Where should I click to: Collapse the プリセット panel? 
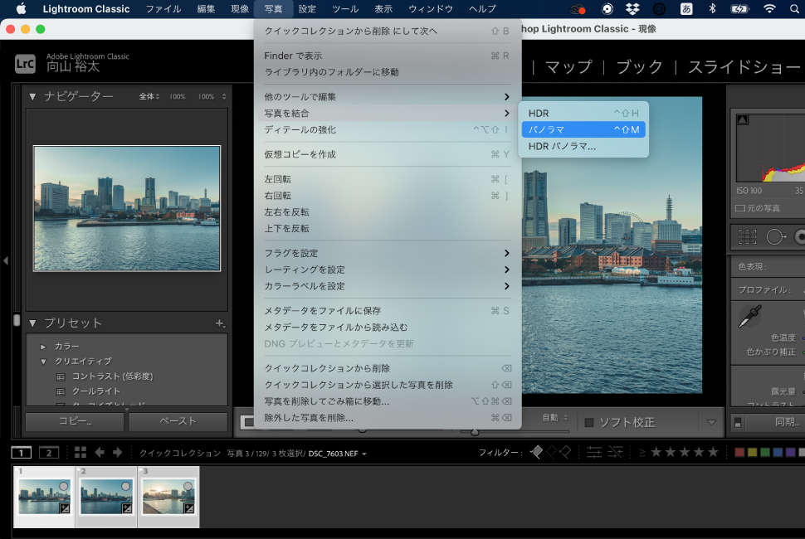pos(33,323)
